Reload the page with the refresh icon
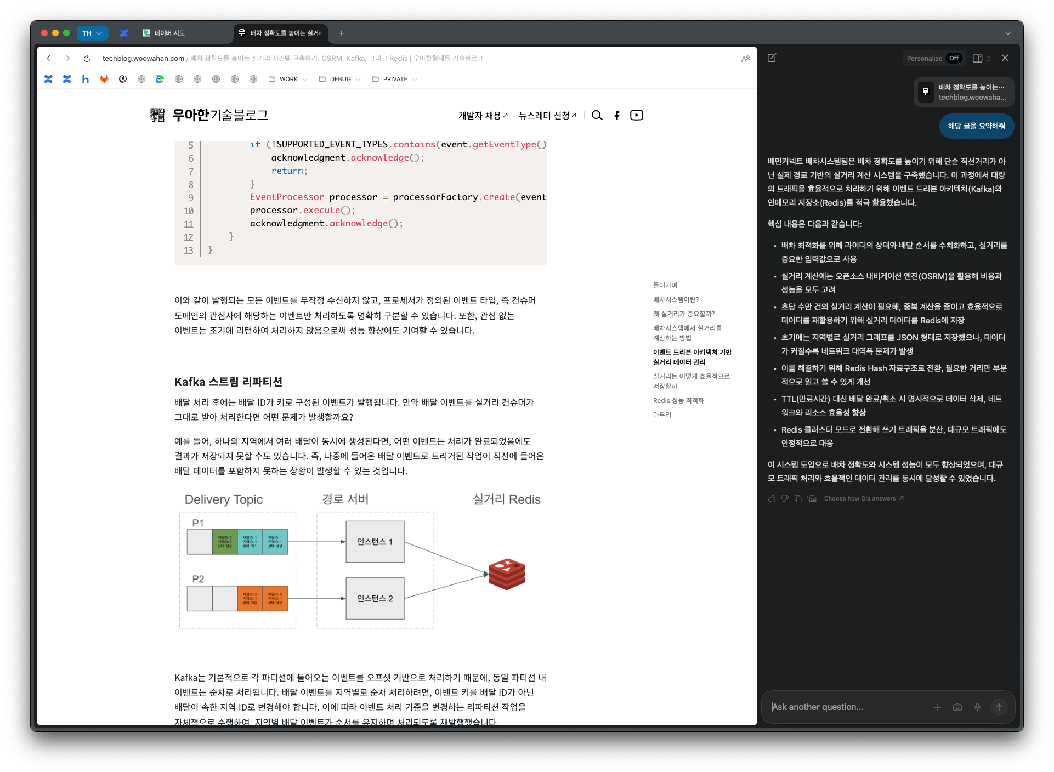Image resolution: width=1054 pixels, height=772 pixels. tap(87, 58)
